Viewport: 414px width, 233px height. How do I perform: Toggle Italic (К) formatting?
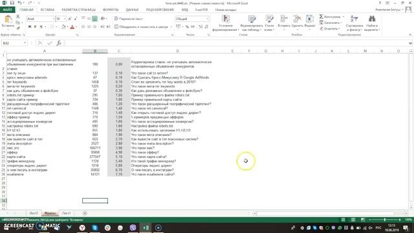point(35,27)
